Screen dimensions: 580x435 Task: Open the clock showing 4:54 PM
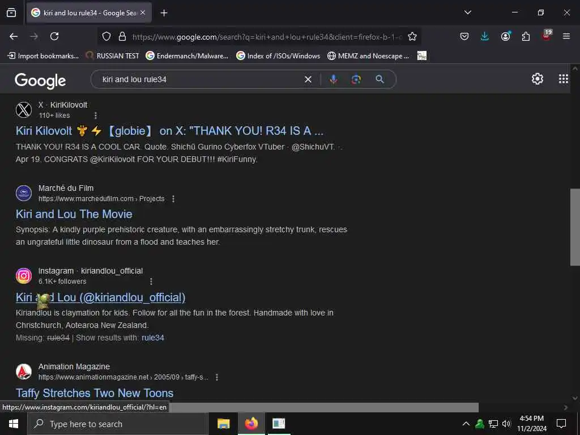(532, 424)
